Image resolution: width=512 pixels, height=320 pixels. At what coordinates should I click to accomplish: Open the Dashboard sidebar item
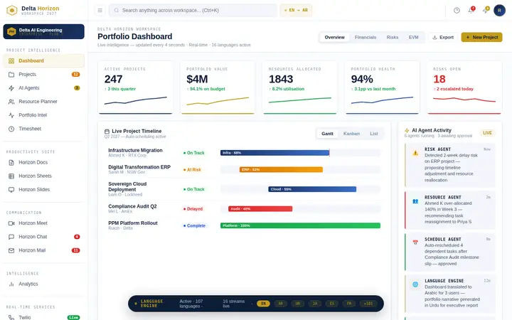click(x=44, y=60)
